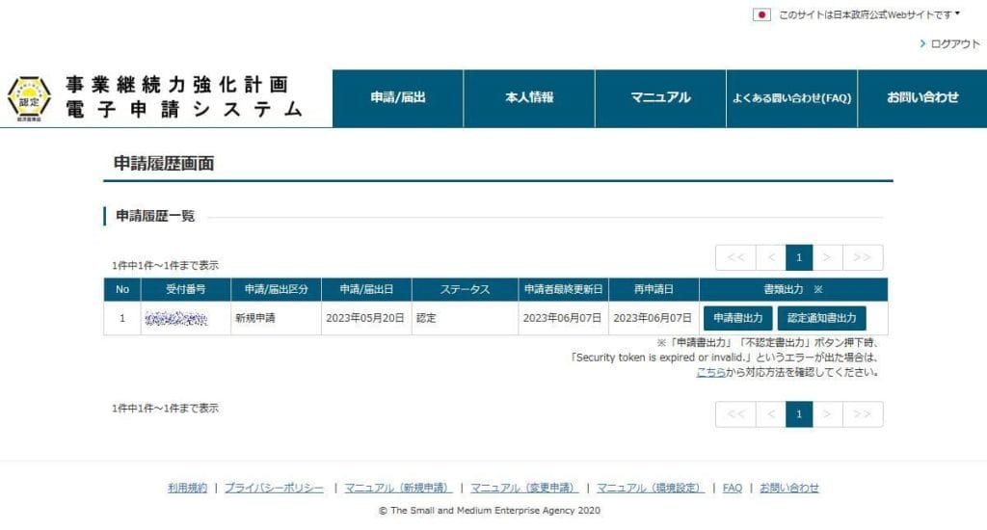Screen dimensions: 987x530
Task: Open the プライバシーポリシー footer link
Action: 274,489
